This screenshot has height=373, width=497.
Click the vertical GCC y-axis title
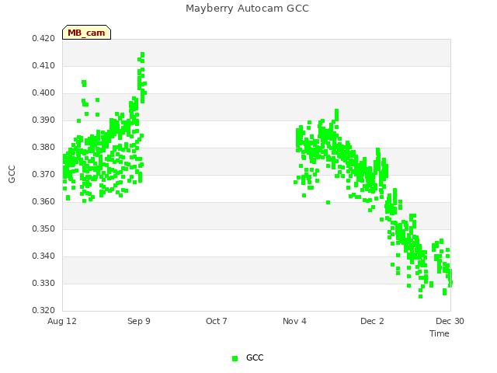point(12,174)
